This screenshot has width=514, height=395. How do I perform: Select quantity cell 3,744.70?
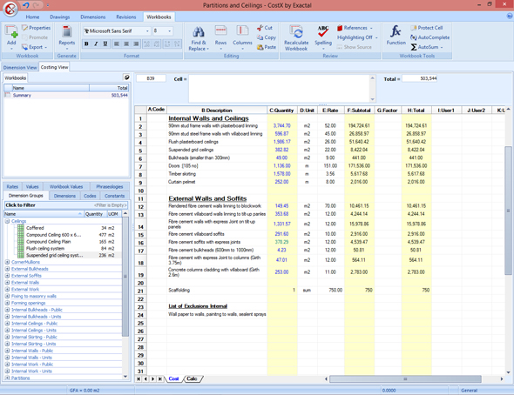(x=282, y=125)
